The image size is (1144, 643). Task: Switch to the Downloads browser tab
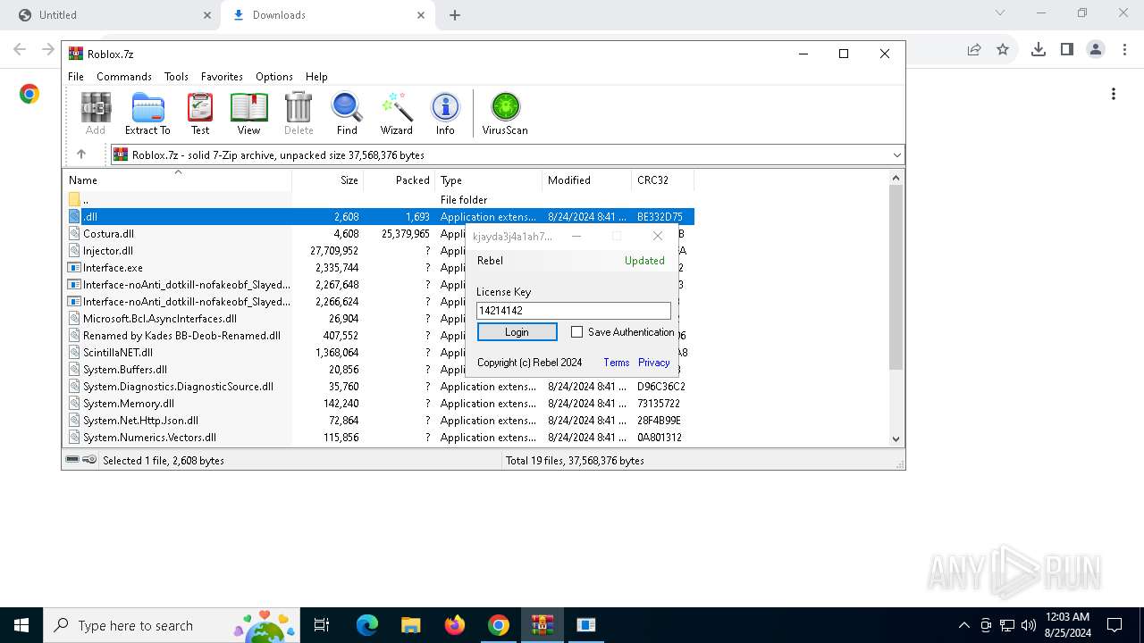pyautogui.click(x=327, y=15)
